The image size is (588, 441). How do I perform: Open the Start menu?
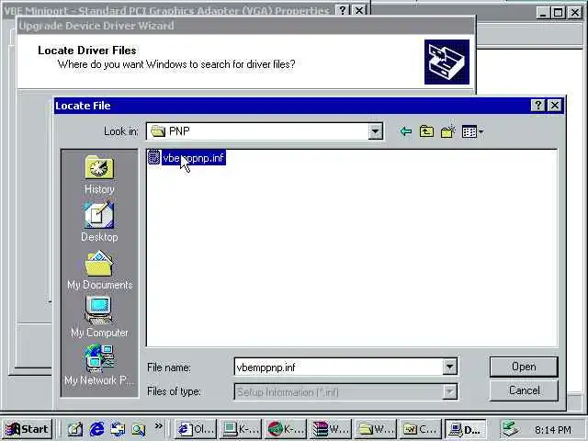27,429
